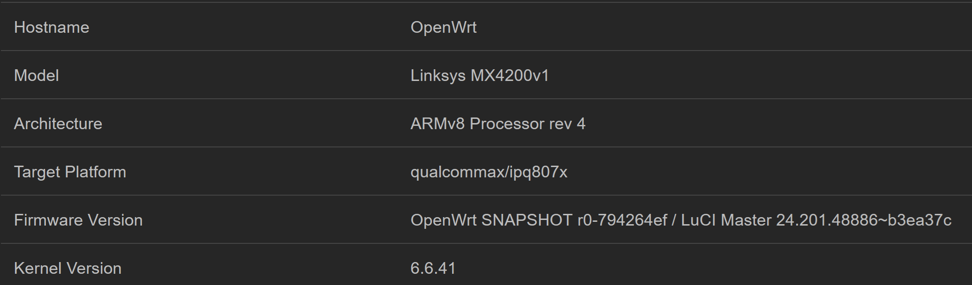Screen dimensions: 972x285
Task: Click the Kernel Version label
Action: (68, 268)
